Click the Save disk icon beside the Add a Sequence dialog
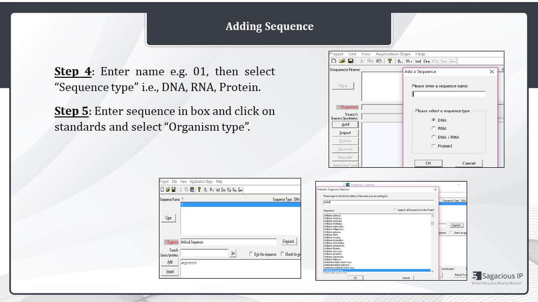This screenshot has width=538, height=302. point(351,61)
